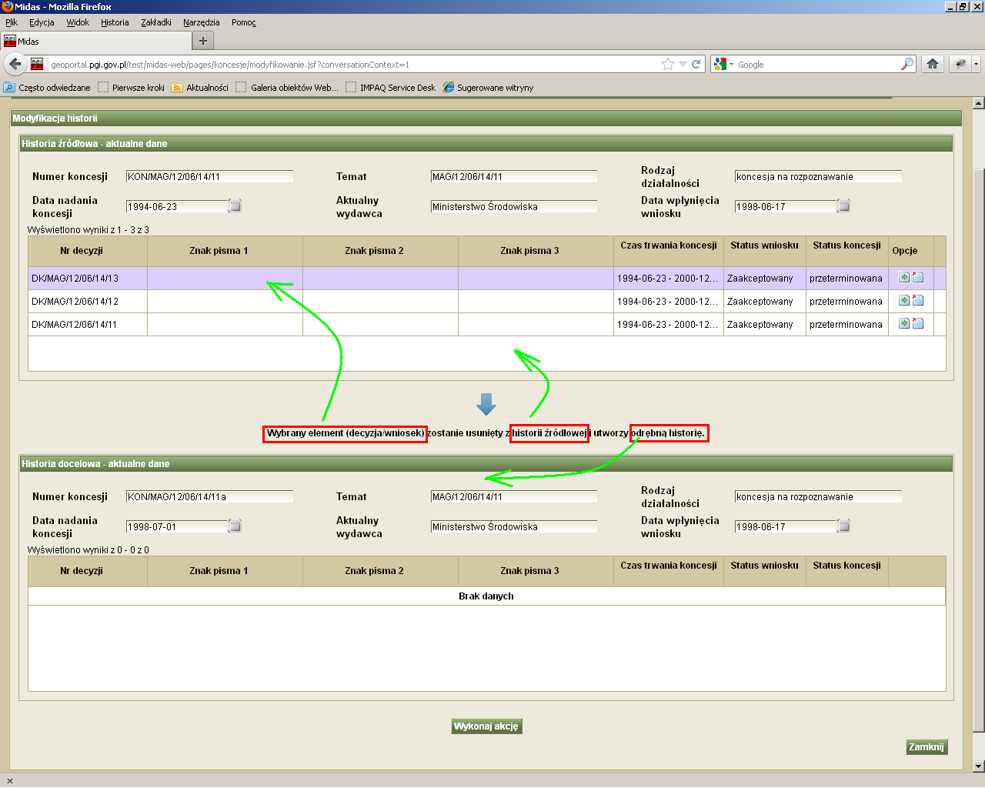This screenshot has height=788, width=985.
Task: Click the site identity icon in address bar
Action: 37,65
